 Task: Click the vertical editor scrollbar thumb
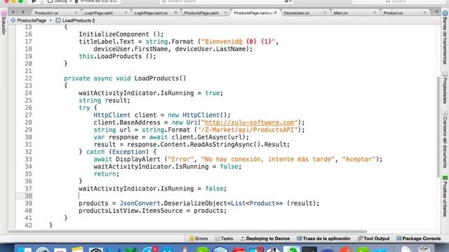click(x=438, y=127)
